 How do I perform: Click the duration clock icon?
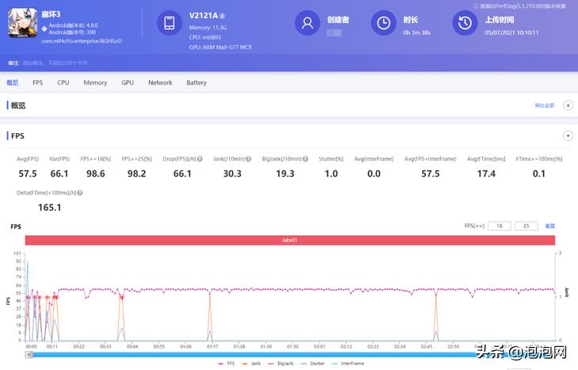pyautogui.click(x=384, y=24)
